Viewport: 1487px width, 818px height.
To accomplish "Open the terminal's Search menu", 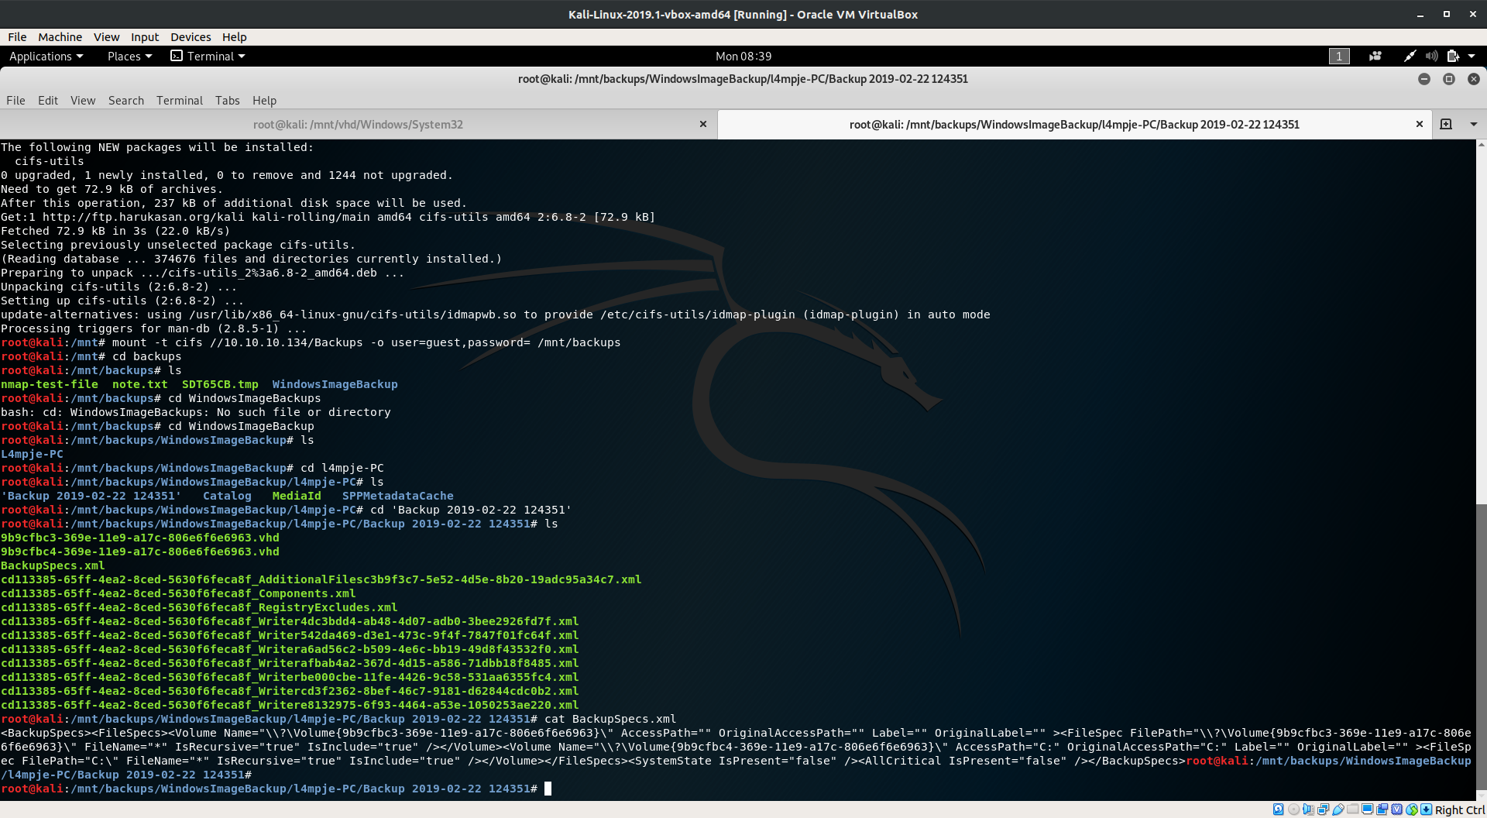I will (126, 100).
